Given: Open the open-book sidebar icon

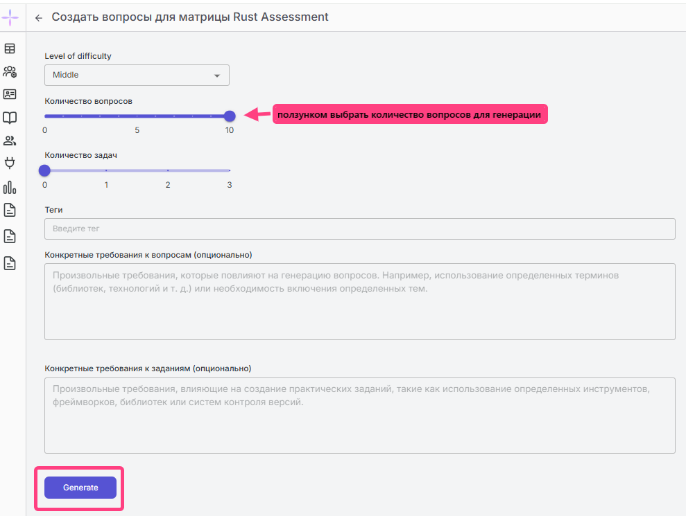Looking at the screenshot, I should [10, 118].
